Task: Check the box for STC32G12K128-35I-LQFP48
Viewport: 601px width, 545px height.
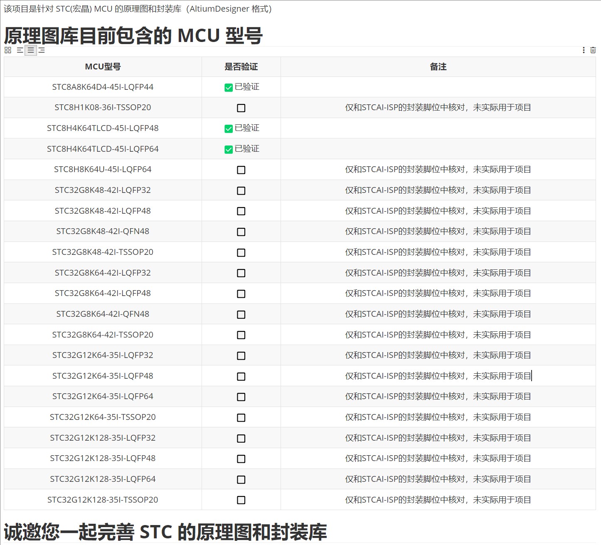Action: (x=241, y=459)
